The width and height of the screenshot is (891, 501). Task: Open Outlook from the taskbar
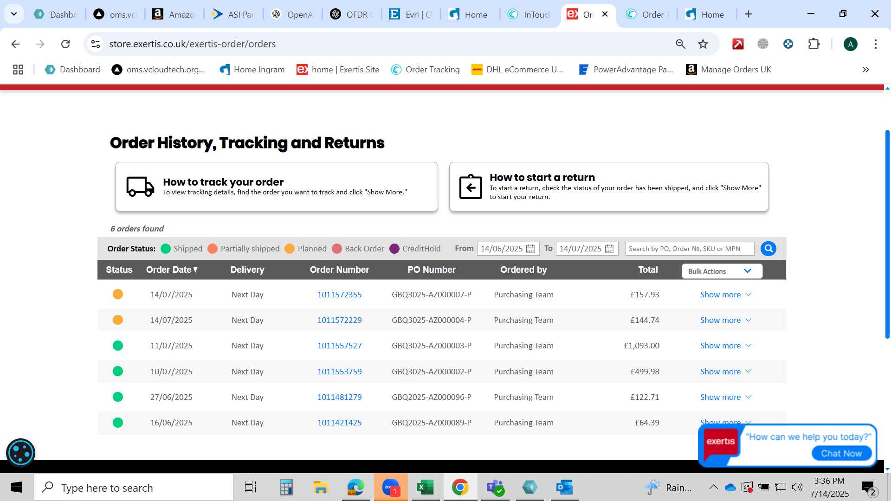(x=564, y=488)
